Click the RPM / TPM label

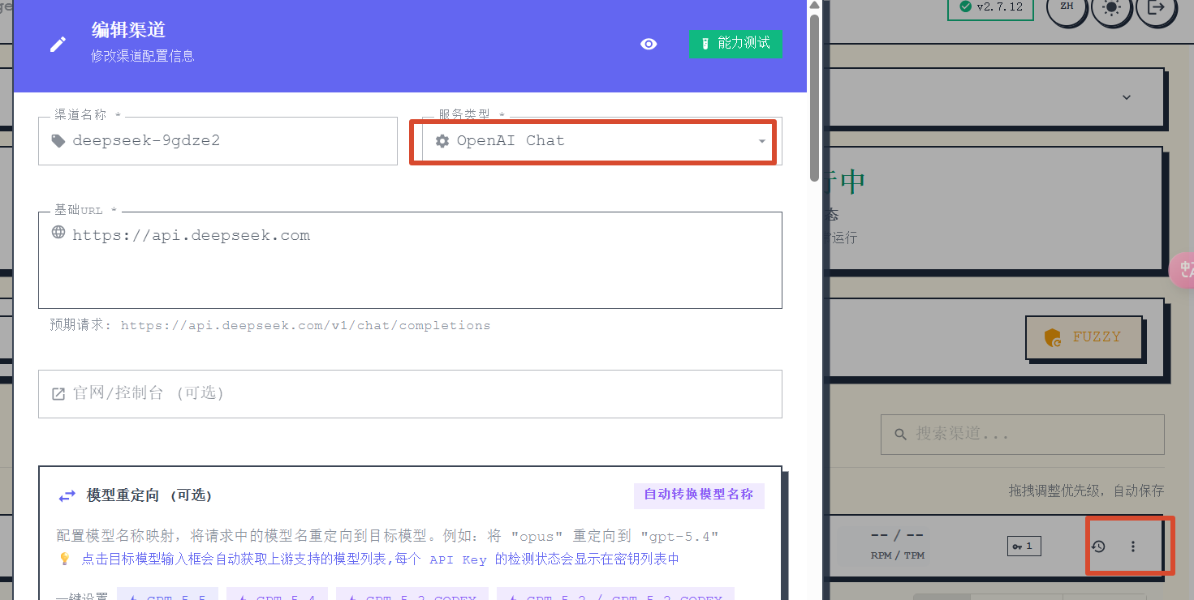[x=897, y=555]
